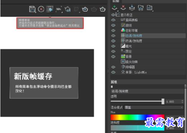187x133 pixels.
Task: Click the 透明 opacity slider handle
Action: pyautogui.click(x=163, y=102)
